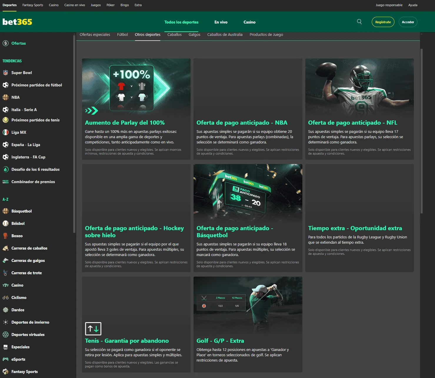Open Tiempo extra - Oportunidad extra title
The width and height of the screenshot is (435, 378).
pyautogui.click(x=355, y=228)
